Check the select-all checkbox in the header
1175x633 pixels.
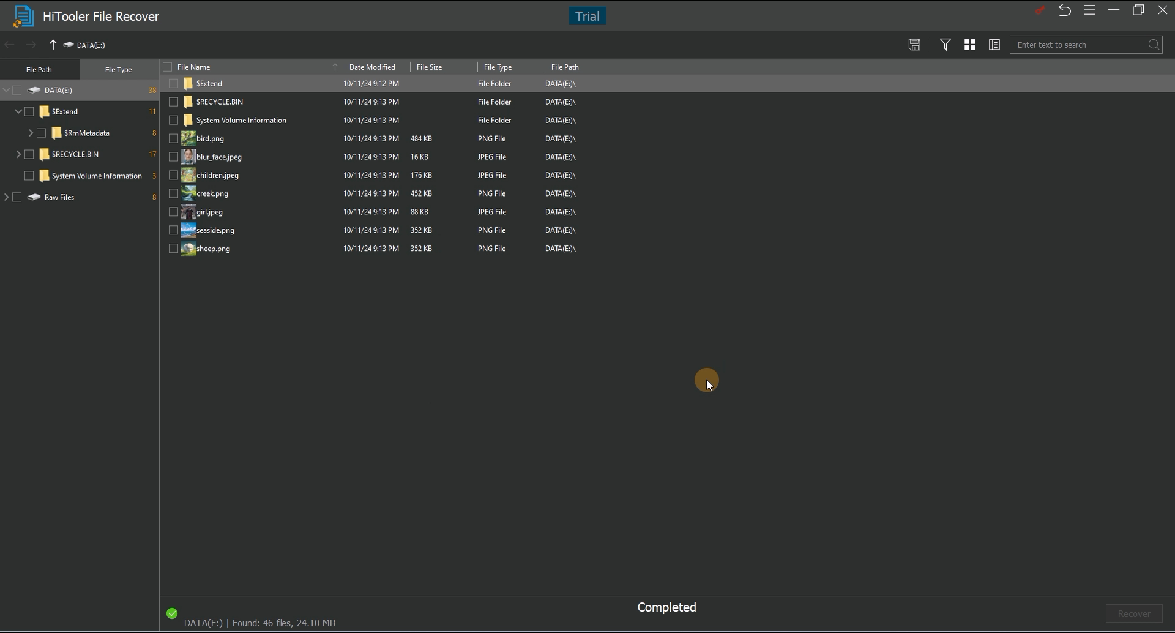[x=168, y=67]
